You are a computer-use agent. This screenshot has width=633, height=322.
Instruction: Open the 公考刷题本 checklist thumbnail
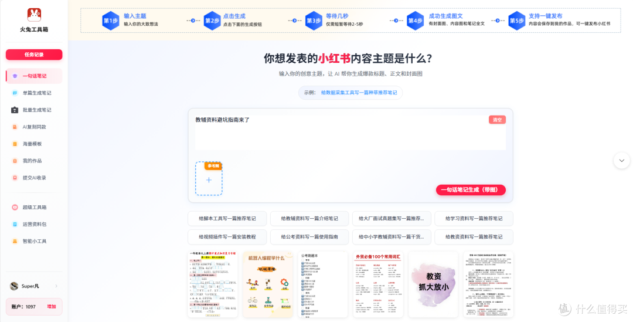(x=323, y=284)
